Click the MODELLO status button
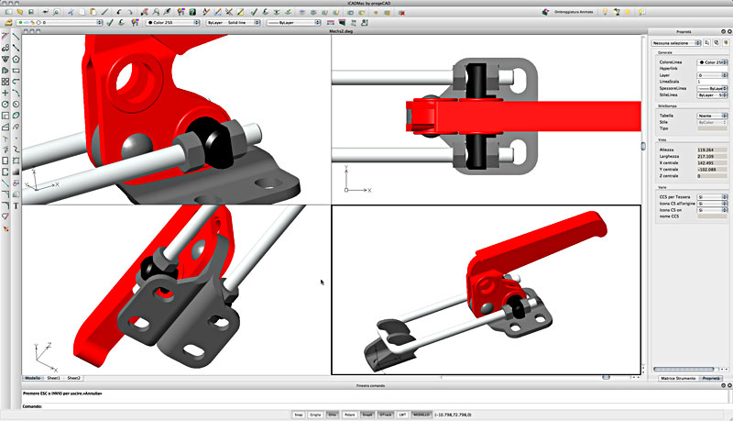The image size is (733, 421). click(x=421, y=415)
